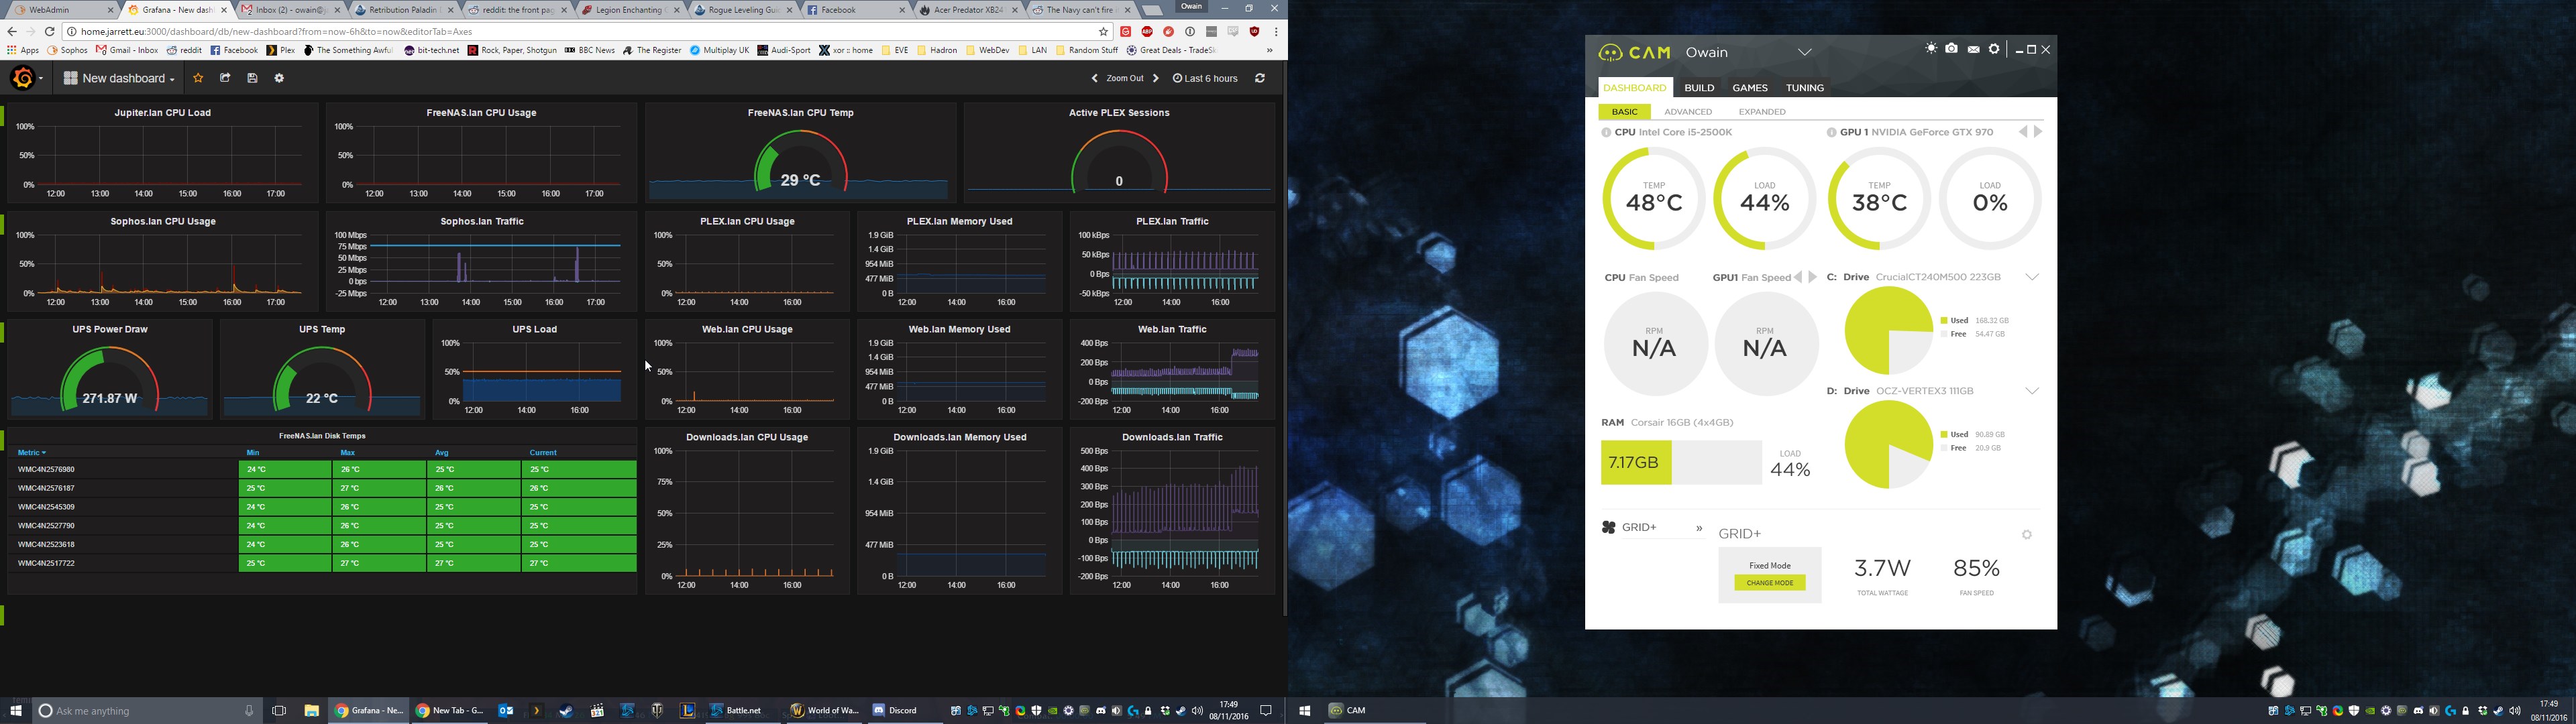Screen dimensions: 2576x724
Task: Launch Steam from the taskbar
Action: click(566, 711)
